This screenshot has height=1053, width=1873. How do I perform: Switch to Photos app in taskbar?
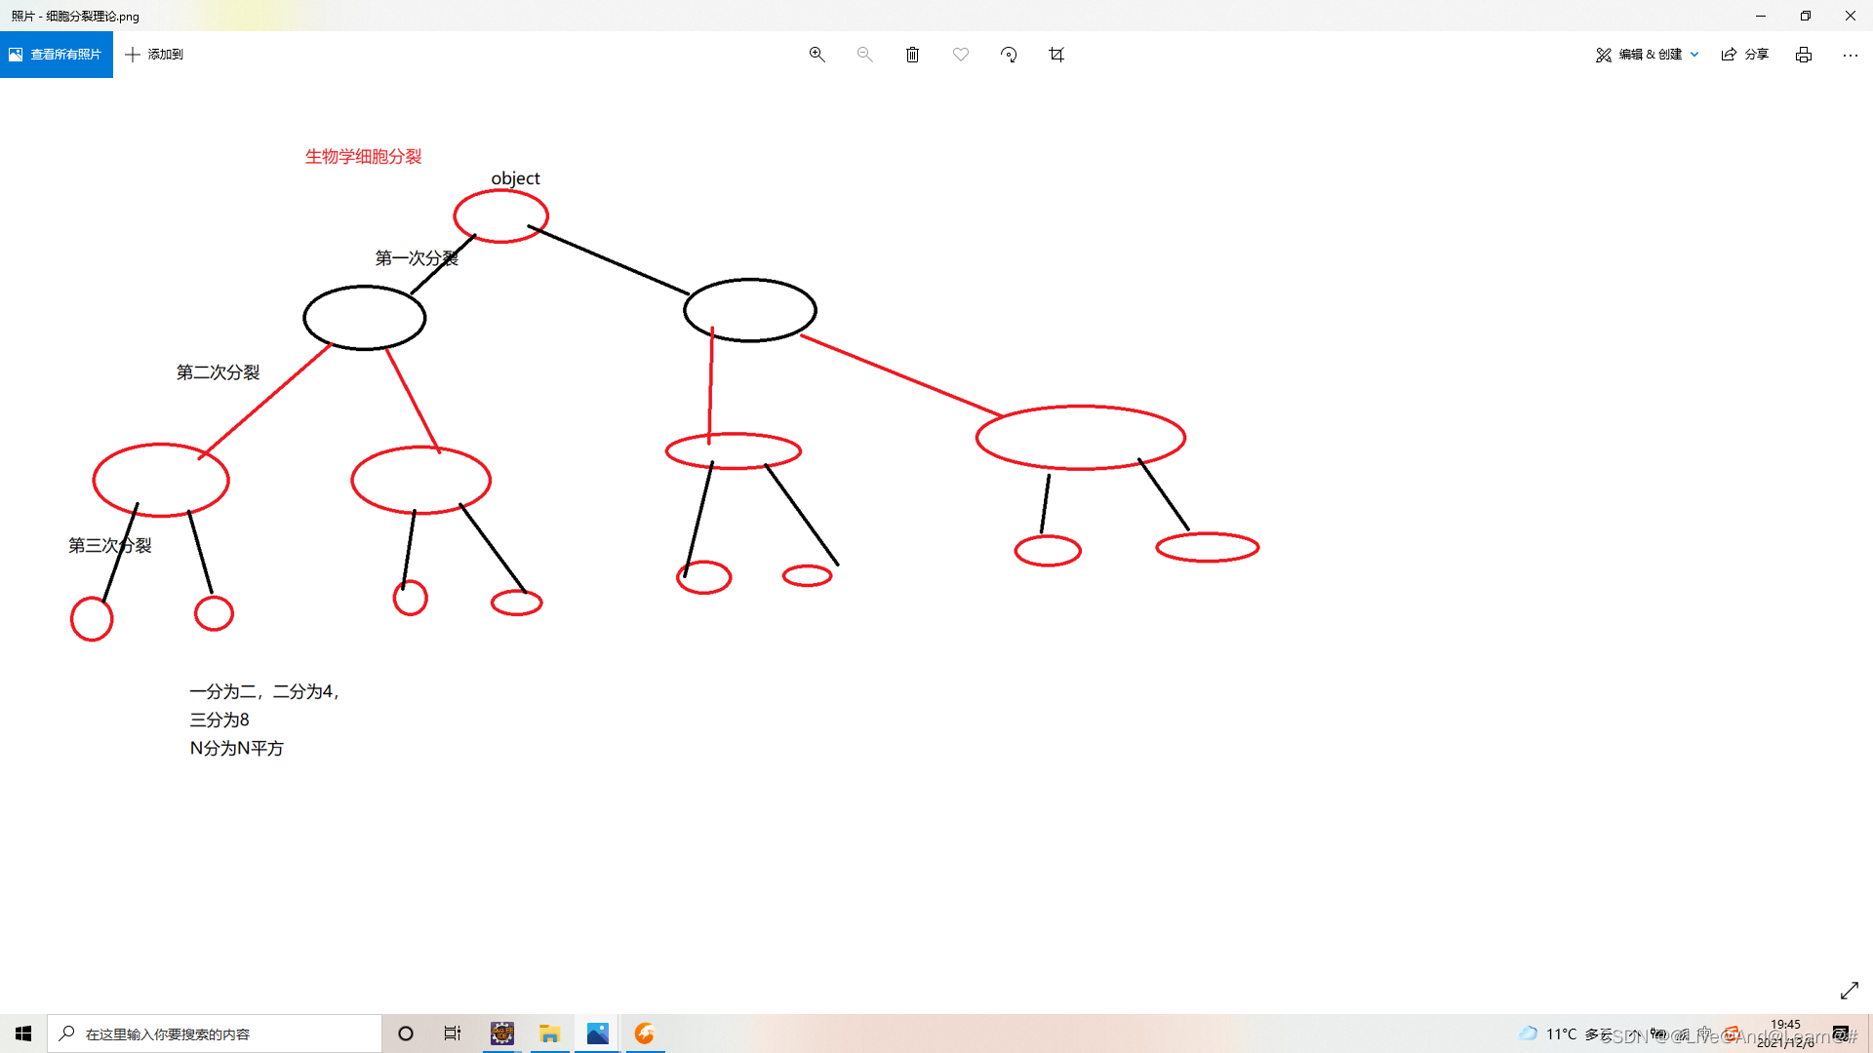click(597, 1033)
